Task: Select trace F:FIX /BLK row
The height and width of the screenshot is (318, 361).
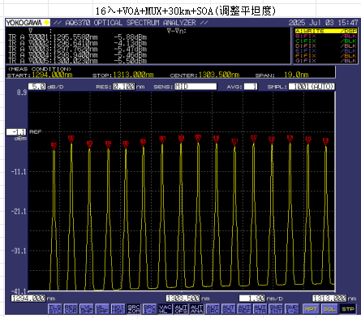Action: tap(326, 55)
